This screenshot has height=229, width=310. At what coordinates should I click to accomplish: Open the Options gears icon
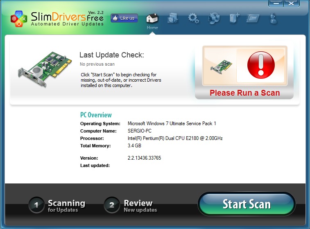click(193, 18)
